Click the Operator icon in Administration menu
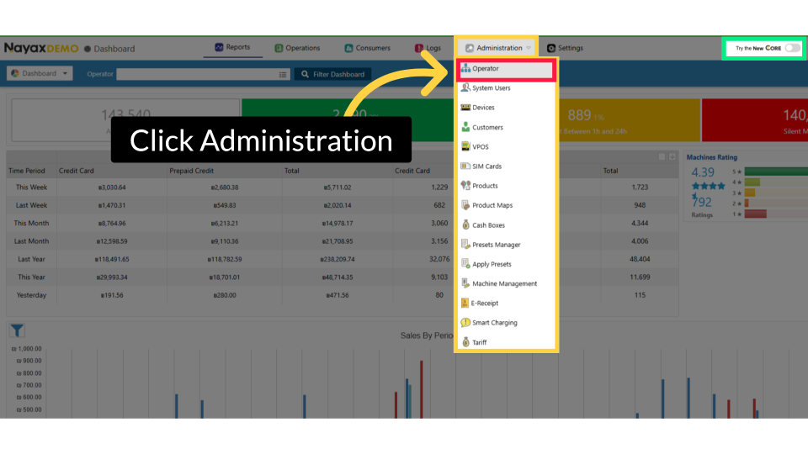808x454 pixels. point(465,68)
